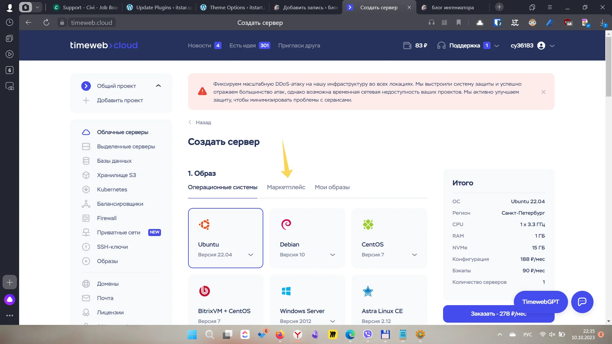Expand Debian Версия 10 dropdown
This screenshot has height=344, width=612.
coord(332,255)
